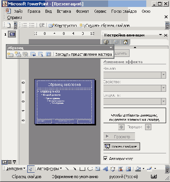Switch to slide sorter view
This screenshot has width=170, height=182.
tap(9, 162)
